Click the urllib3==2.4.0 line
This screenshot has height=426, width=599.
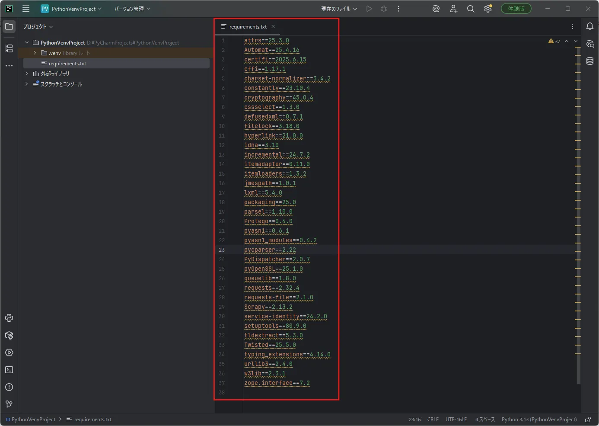click(x=268, y=364)
